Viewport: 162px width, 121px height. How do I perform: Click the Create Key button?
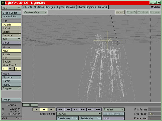pyautogui.click(x=67, y=118)
